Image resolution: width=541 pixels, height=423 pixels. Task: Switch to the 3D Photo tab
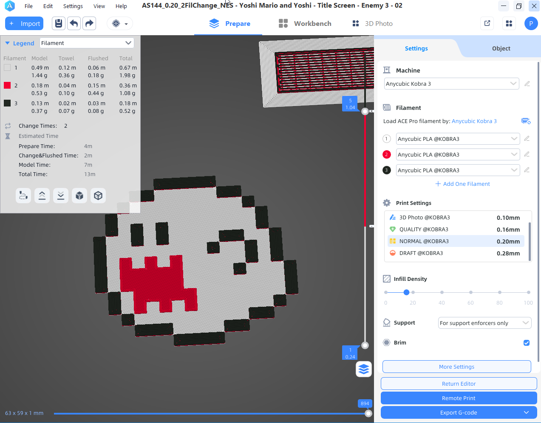[x=372, y=23]
